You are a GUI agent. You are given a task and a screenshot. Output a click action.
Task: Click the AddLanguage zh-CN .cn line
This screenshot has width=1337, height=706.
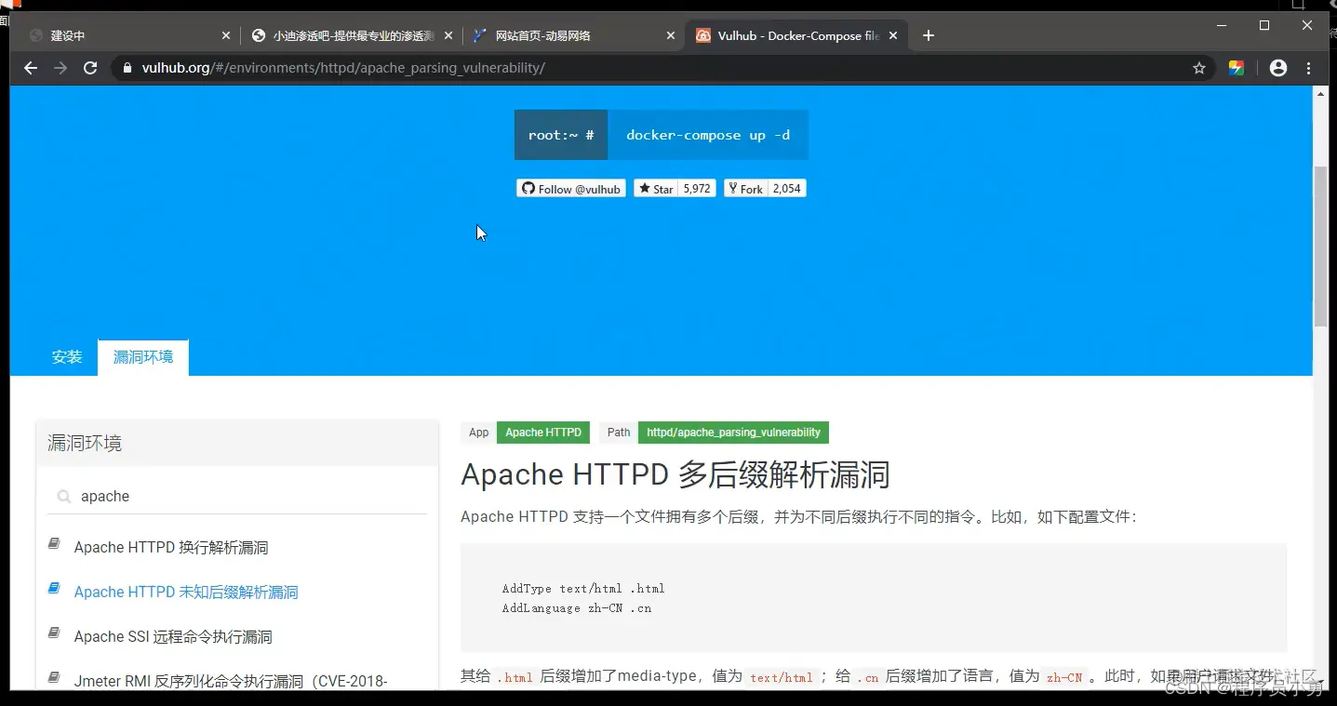point(577,608)
